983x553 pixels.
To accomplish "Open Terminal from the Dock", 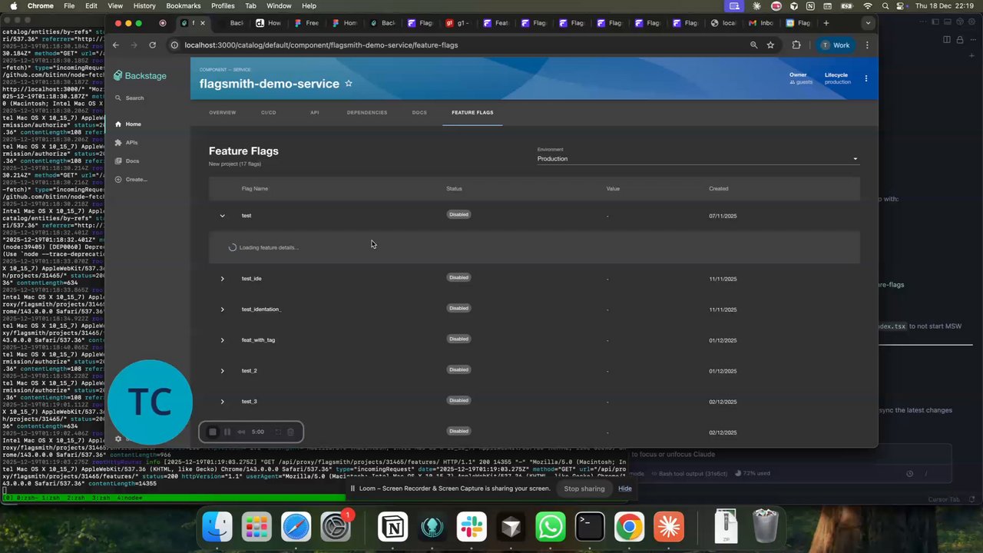I will (x=589, y=527).
